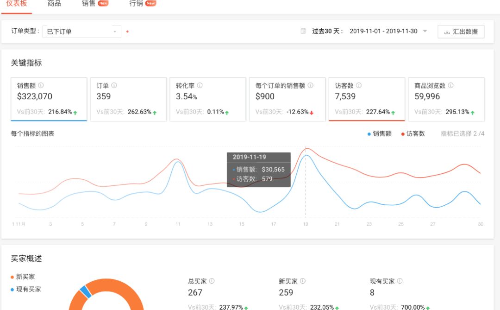Image resolution: width=500 pixels, height=310 pixels.
Task: Switch to the 商品 tab
Action: 55,4
